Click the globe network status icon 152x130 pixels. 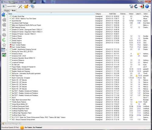[x=131, y=6]
